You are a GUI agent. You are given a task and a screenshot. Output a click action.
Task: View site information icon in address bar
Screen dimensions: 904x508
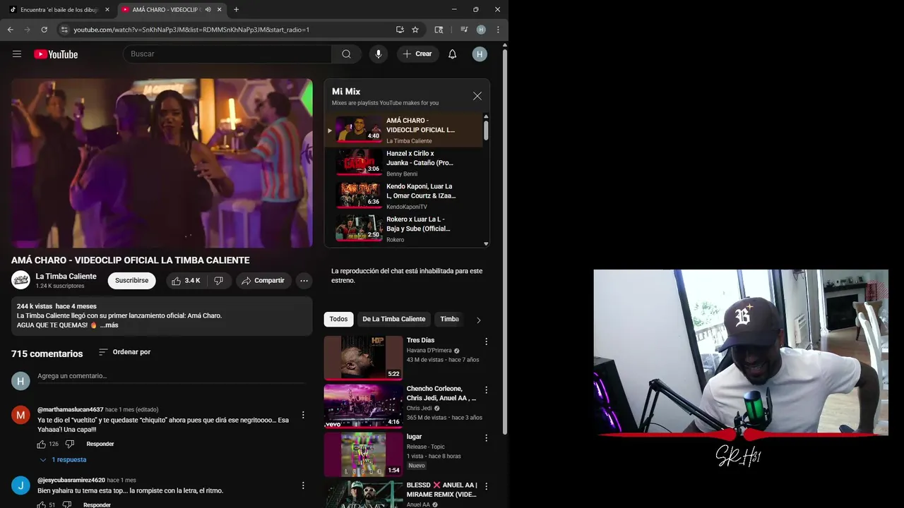(64, 30)
